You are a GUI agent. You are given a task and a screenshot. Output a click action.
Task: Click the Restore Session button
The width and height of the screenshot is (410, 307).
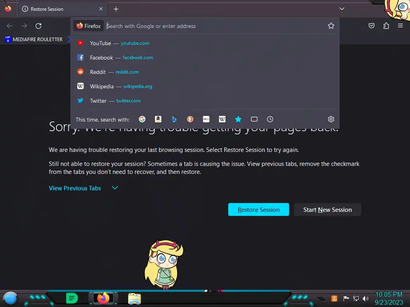pyautogui.click(x=259, y=209)
